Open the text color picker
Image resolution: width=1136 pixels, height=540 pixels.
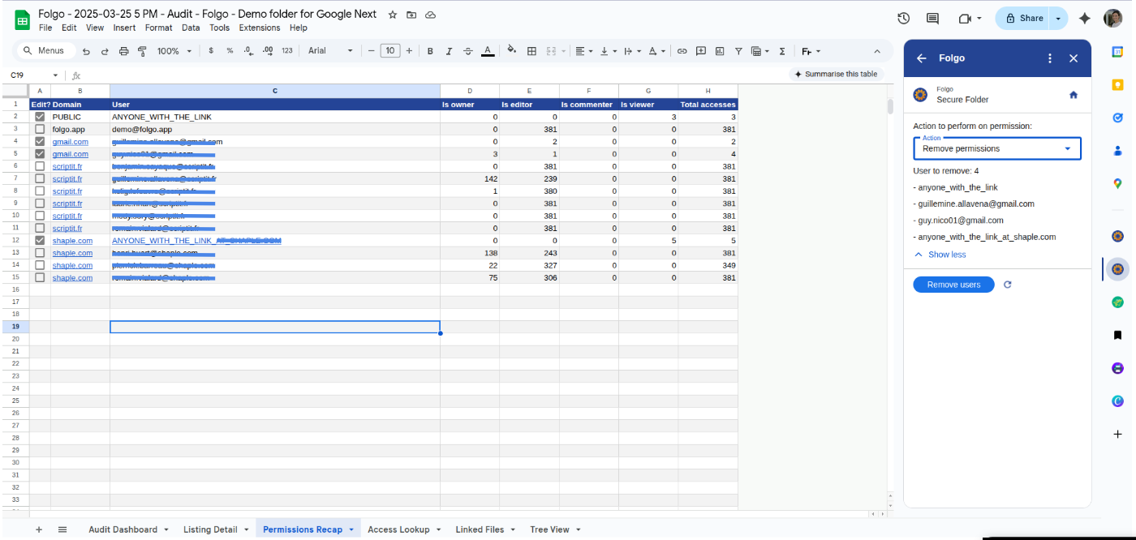coord(488,51)
